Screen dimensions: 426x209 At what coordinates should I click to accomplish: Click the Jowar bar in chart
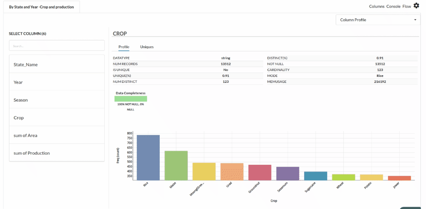400,178
